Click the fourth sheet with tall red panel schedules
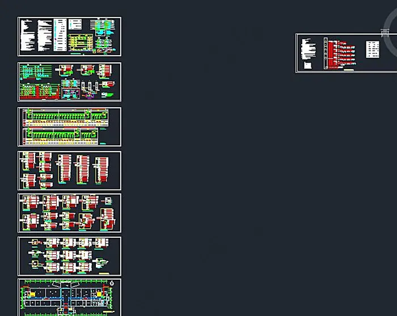 (69, 170)
